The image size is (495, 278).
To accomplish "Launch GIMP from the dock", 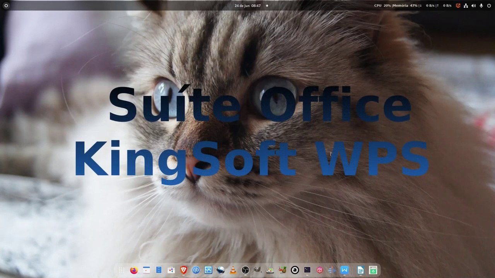I will pos(258,270).
